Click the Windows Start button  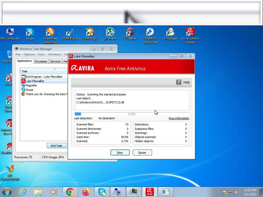coord(7,192)
